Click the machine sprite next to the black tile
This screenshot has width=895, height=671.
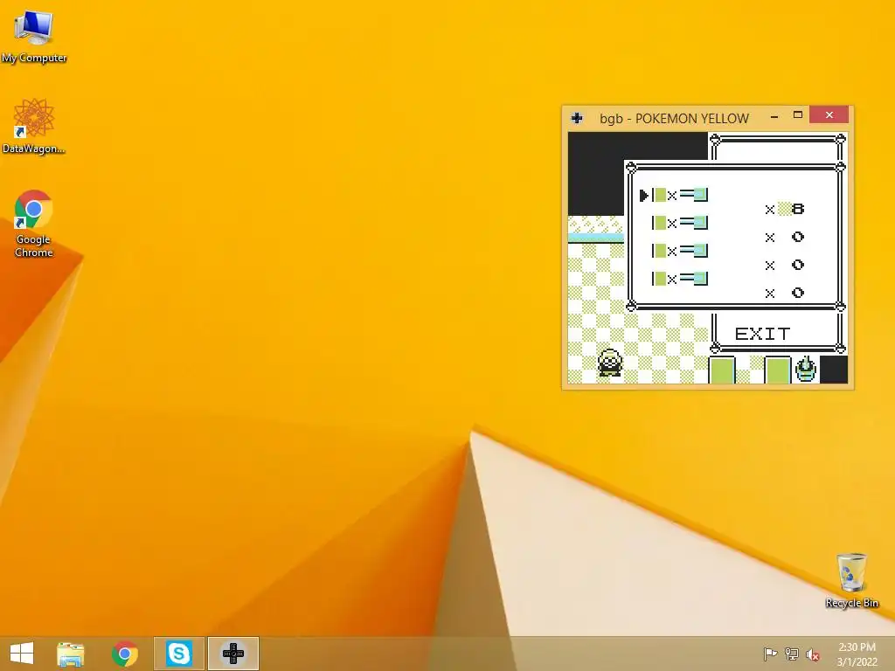click(805, 369)
